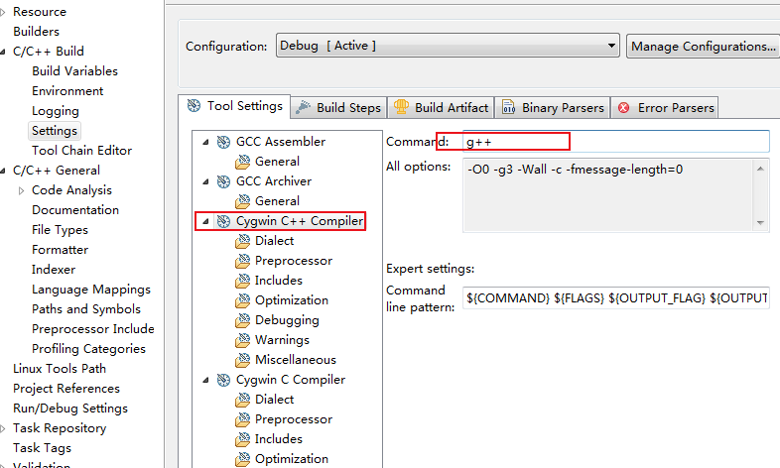Image resolution: width=780 pixels, height=468 pixels.
Task: Expand the Resource tree item
Action: pos(3,12)
